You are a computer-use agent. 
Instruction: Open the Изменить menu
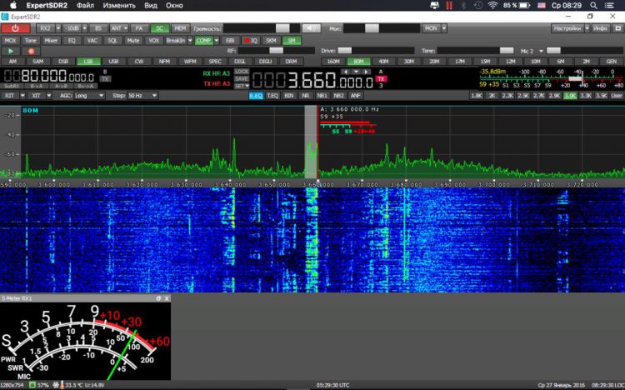119,5
